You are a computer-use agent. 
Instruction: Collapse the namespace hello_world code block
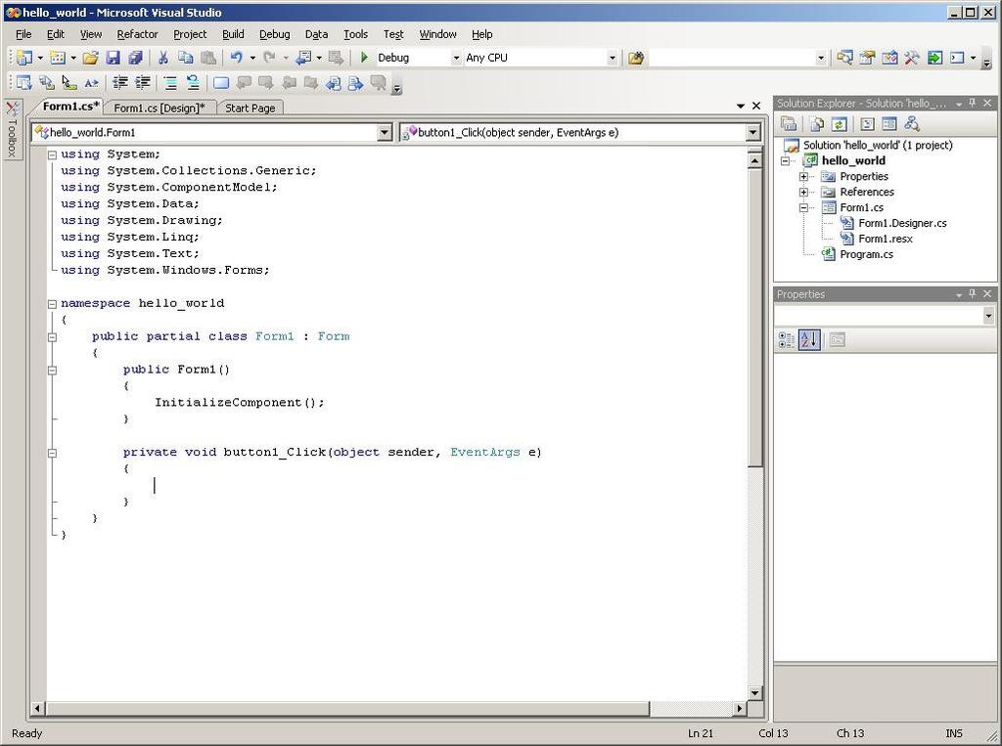53,304
